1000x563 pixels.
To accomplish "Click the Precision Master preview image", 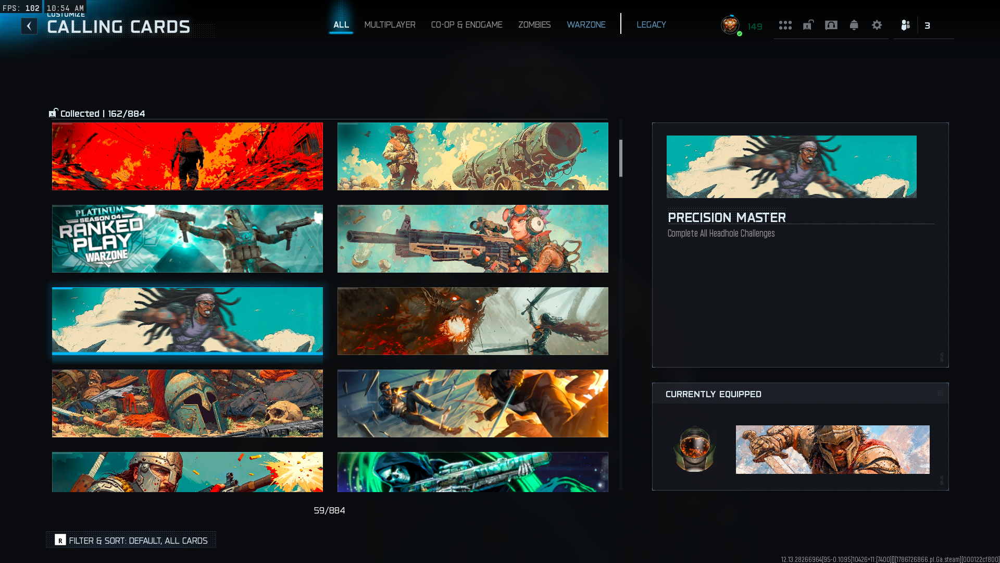I will [792, 167].
